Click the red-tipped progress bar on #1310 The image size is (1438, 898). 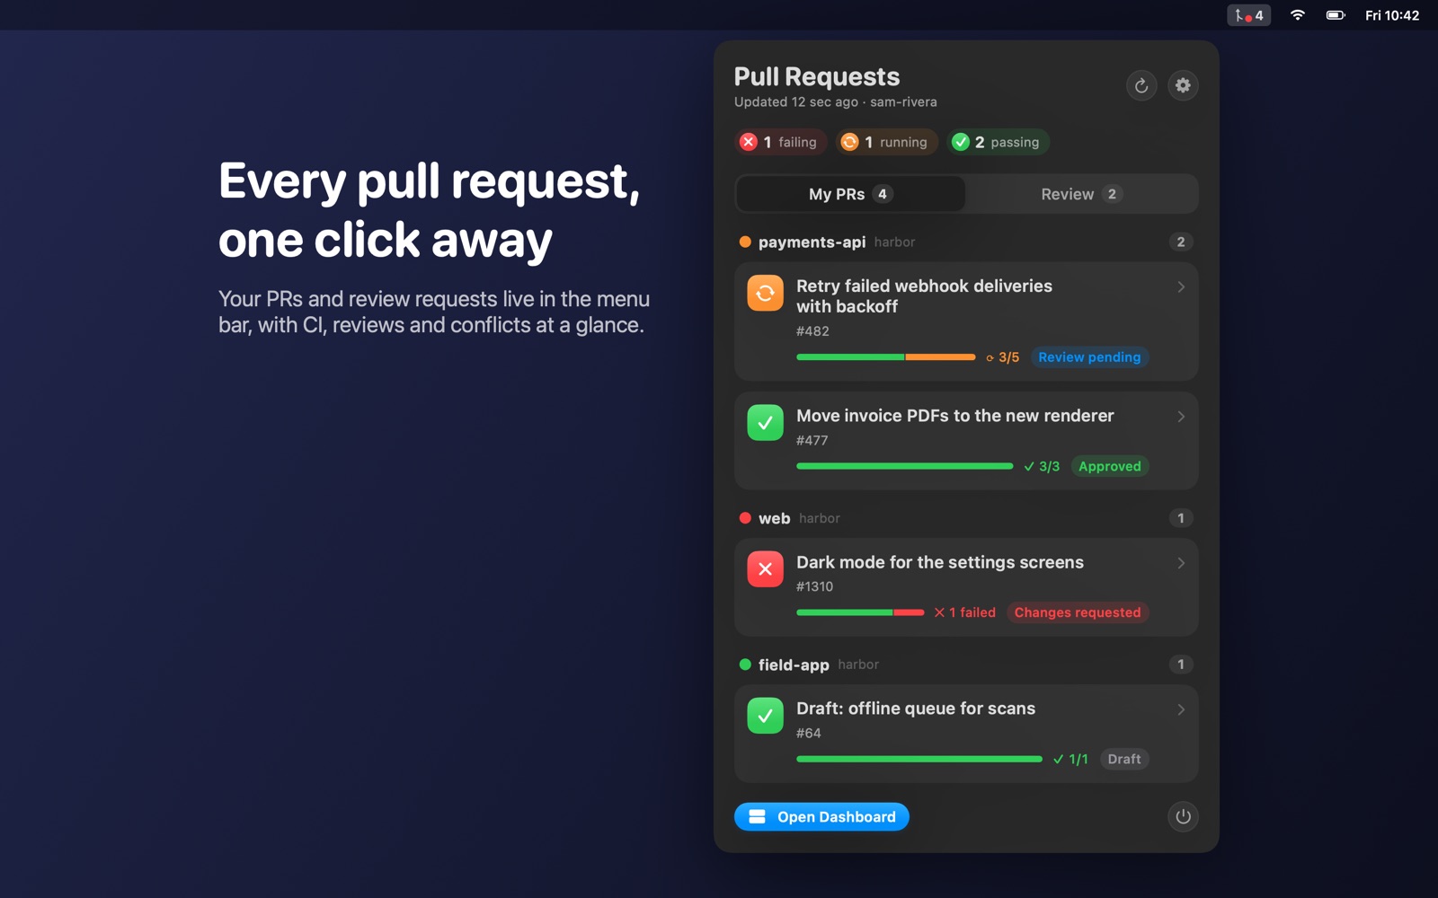[x=860, y=612]
